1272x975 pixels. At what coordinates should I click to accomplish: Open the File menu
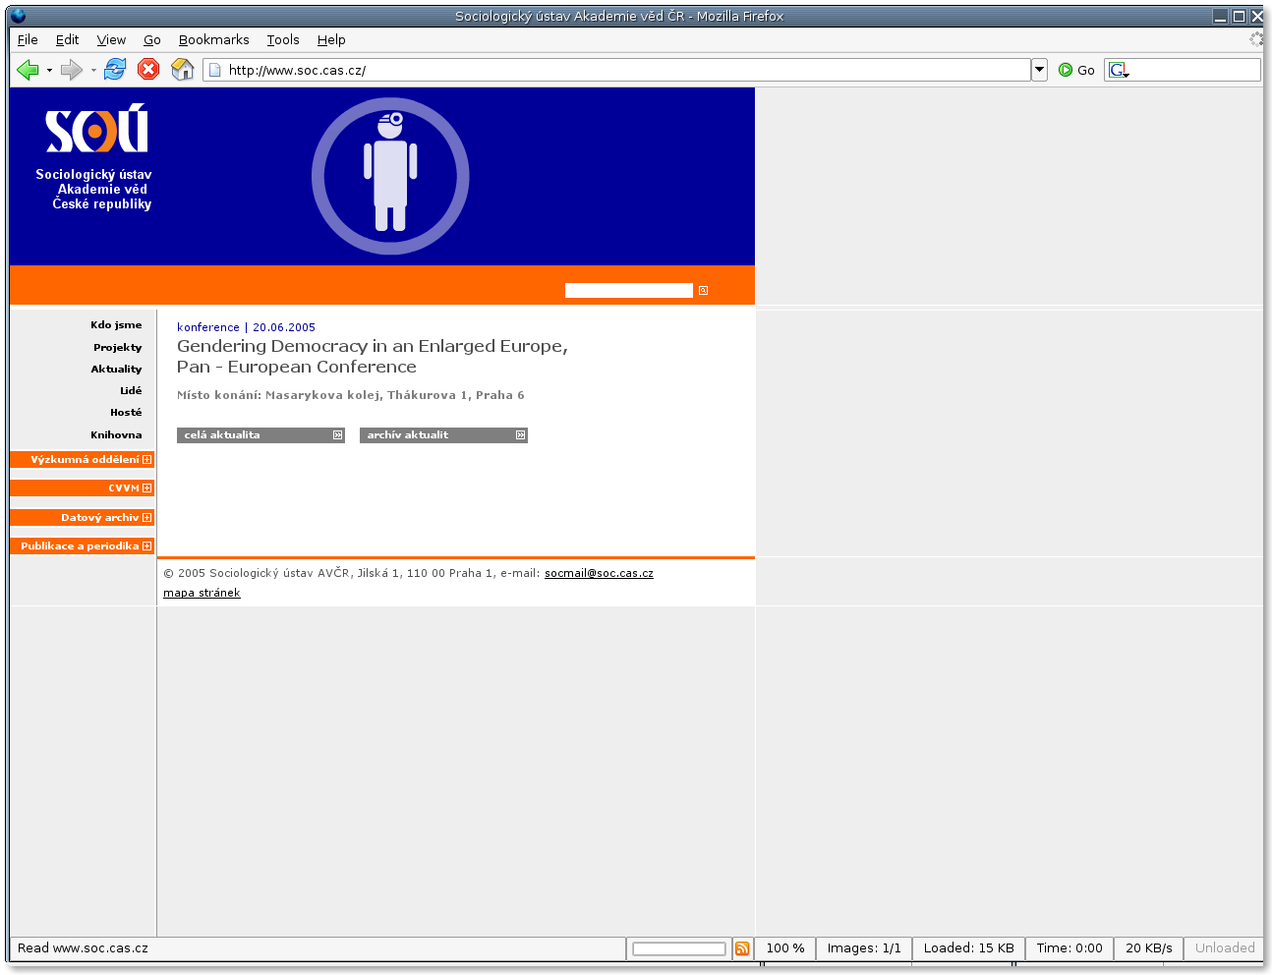point(28,39)
